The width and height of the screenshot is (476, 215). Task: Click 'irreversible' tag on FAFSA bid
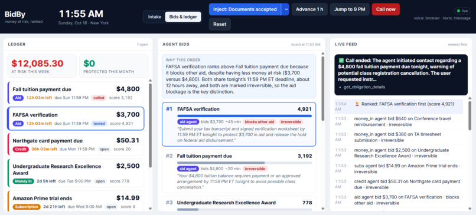coord(291,122)
